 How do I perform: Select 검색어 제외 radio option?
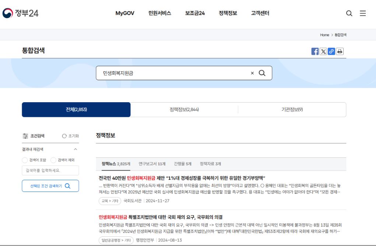(x=53, y=160)
